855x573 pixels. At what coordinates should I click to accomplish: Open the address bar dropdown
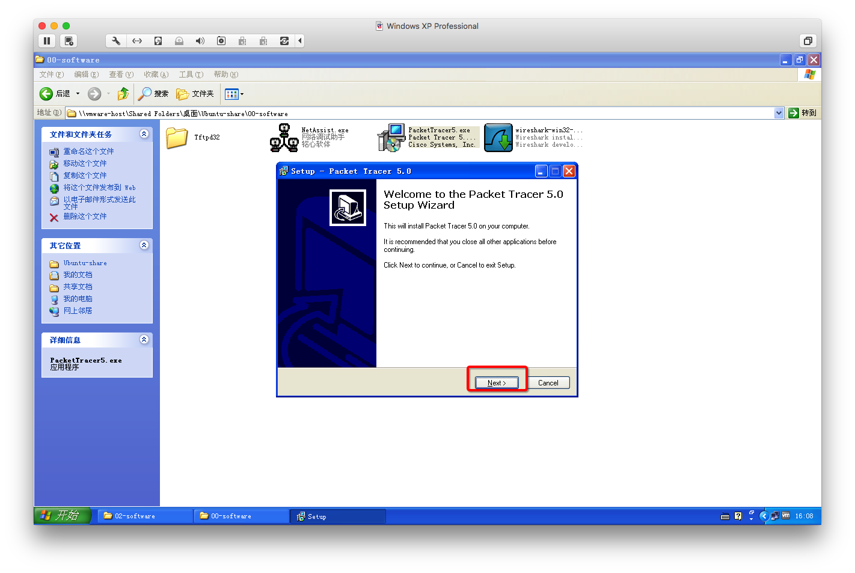point(779,113)
